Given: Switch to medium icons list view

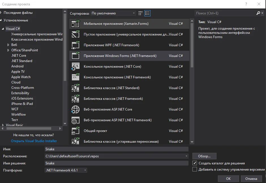Looking at the screenshot, I should [147, 13].
